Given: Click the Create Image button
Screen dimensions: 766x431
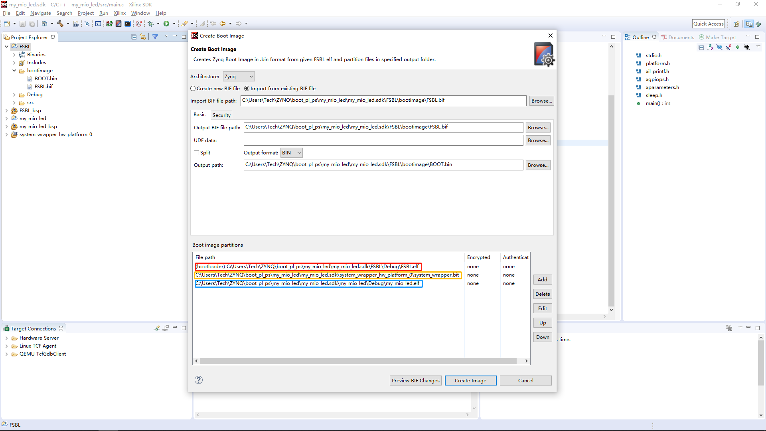Looking at the screenshot, I should coord(470,380).
